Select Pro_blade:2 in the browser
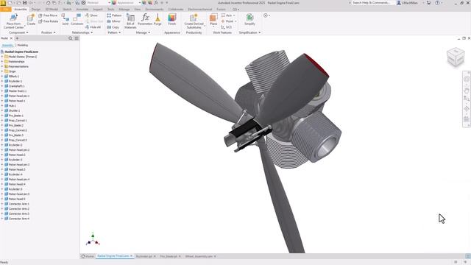 [x=16, y=125]
